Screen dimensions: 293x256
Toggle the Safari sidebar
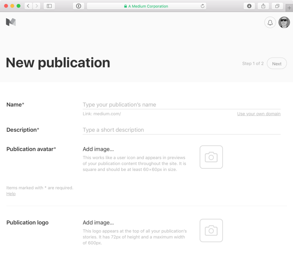pos(49,6)
